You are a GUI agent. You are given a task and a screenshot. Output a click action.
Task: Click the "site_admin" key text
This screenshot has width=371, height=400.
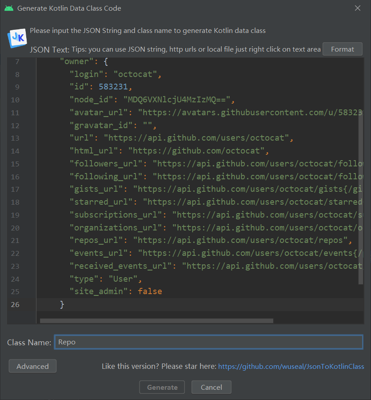pyautogui.click(x=99, y=291)
